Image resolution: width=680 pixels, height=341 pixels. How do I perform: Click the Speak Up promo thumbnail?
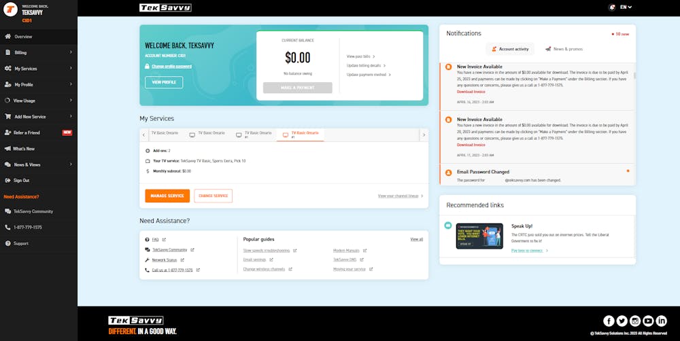point(479,236)
